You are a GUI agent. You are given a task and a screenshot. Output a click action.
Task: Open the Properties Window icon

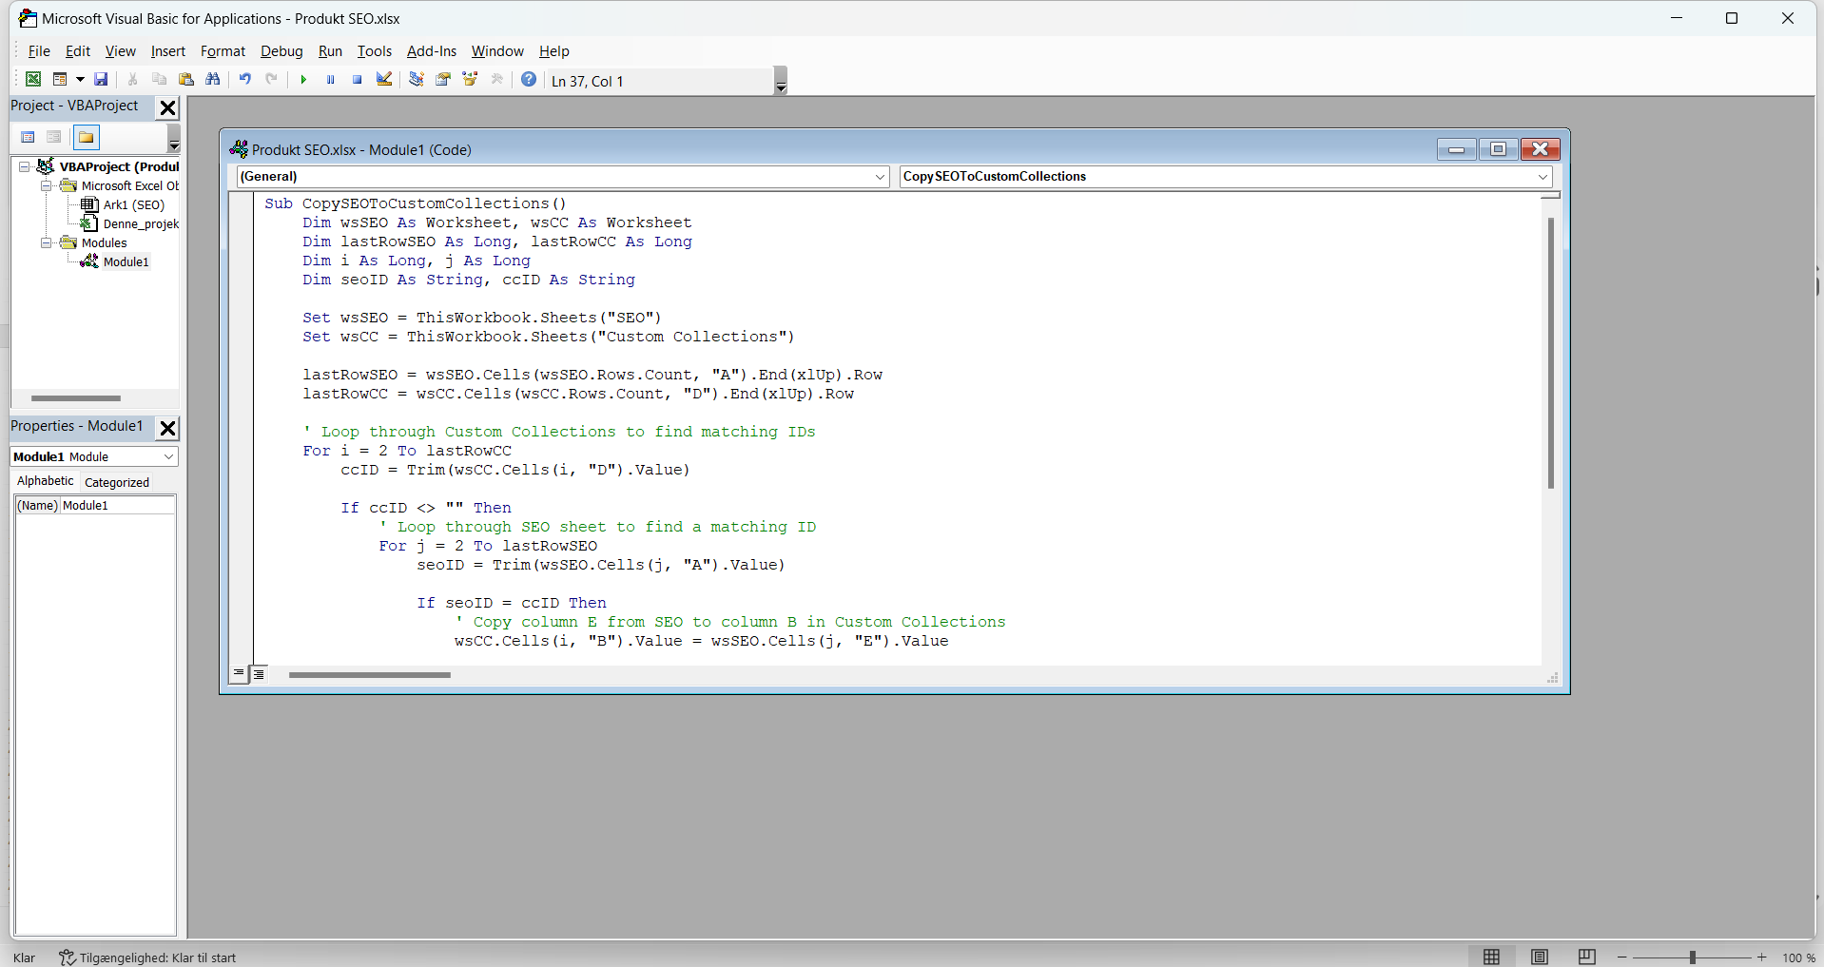click(443, 80)
